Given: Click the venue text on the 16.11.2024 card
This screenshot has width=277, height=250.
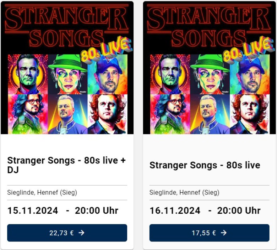Looking at the screenshot, I should click(184, 193).
